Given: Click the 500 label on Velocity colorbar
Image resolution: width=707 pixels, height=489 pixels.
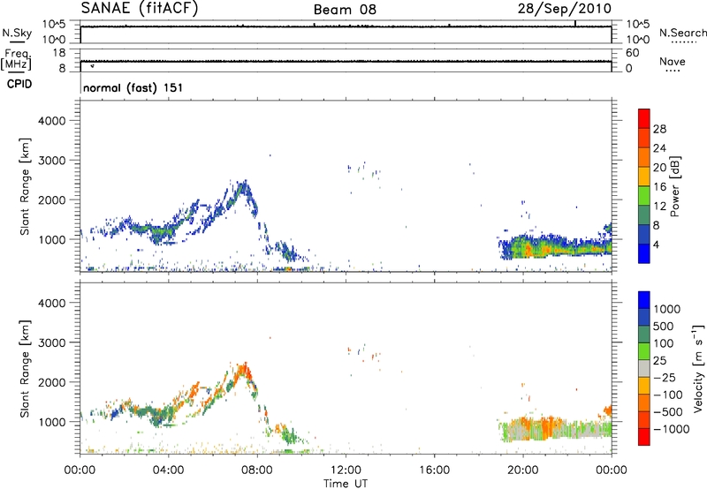Looking at the screenshot, I should [664, 327].
